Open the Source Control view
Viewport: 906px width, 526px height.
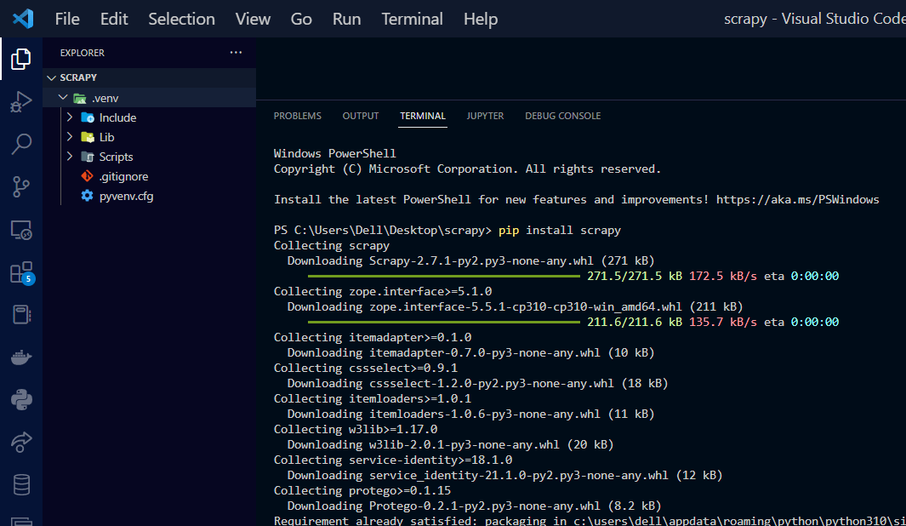(x=21, y=186)
